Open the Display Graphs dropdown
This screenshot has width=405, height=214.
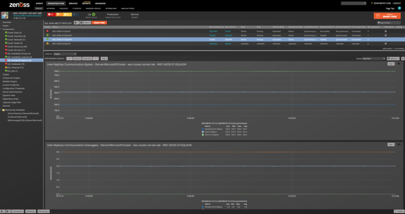65,54
